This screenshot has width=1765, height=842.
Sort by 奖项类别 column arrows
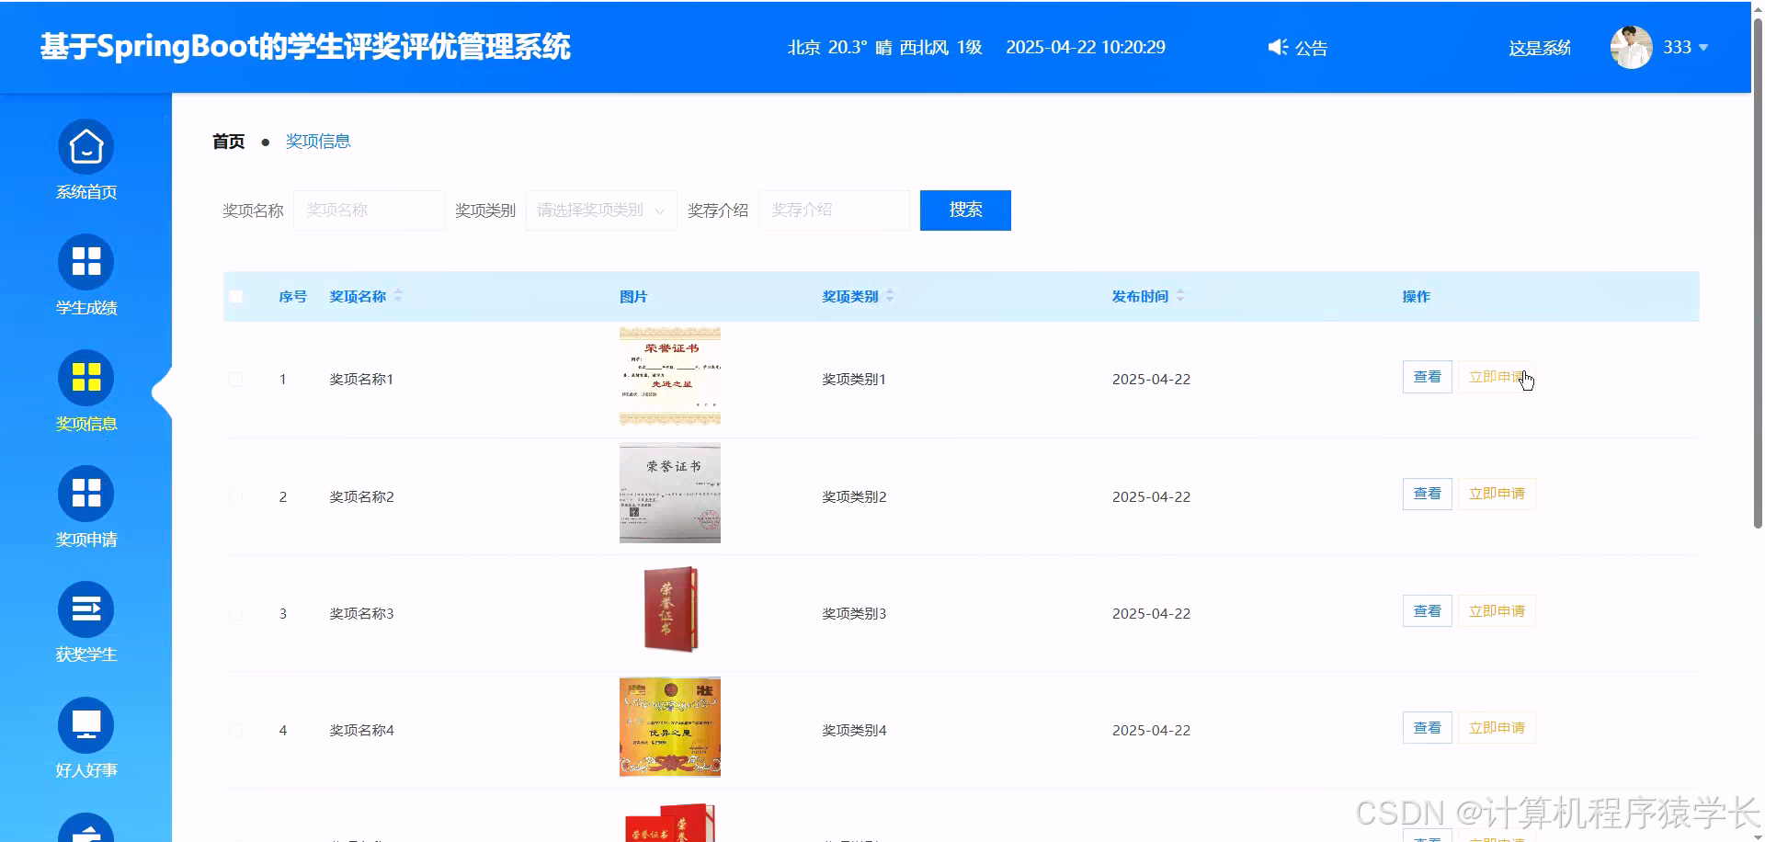coord(890,296)
